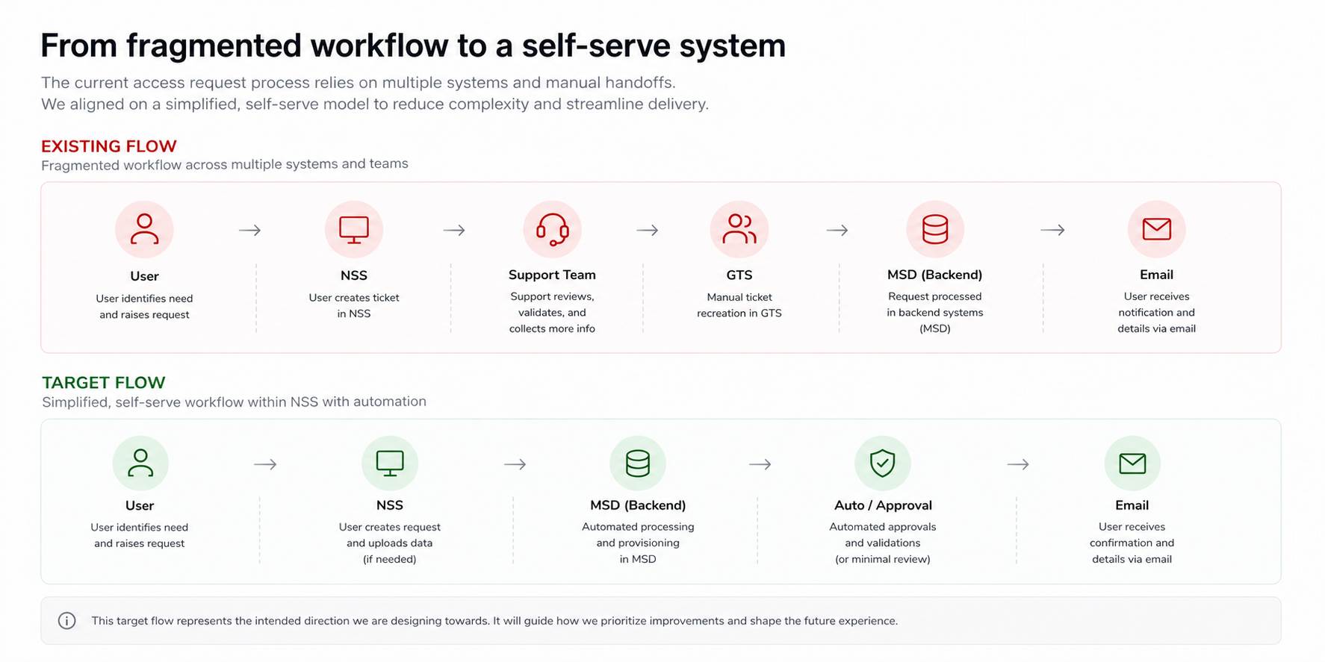Select 'Automated approvals and validations (or minimal review)'
The height and width of the screenshot is (662, 1325).
pos(883,543)
